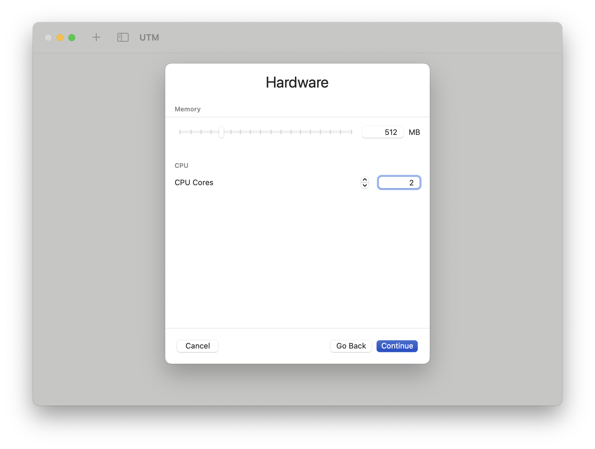The width and height of the screenshot is (595, 449).
Task: Click the yellow minimize window button
Action: pos(60,38)
